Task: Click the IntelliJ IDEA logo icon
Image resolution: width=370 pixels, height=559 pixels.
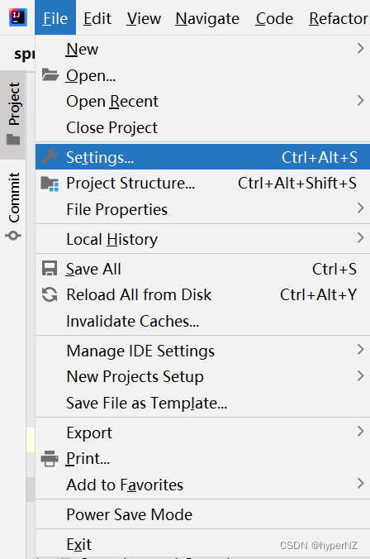Action: click(18, 17)
